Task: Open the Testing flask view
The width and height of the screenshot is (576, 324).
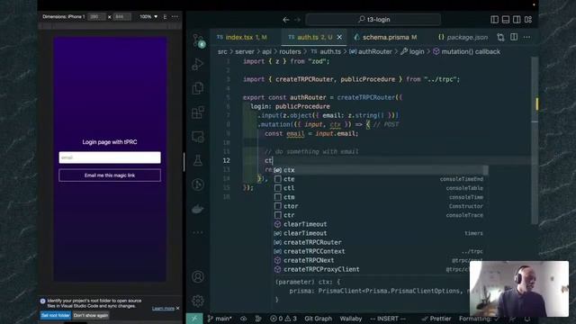Action: point(198,160)
